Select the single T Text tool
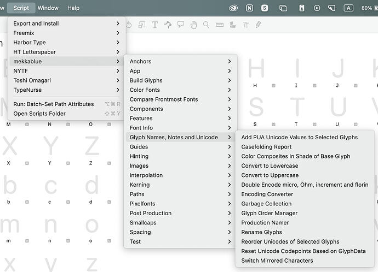The width and height of the screenshot is (378, 272). tap(155, 25)
